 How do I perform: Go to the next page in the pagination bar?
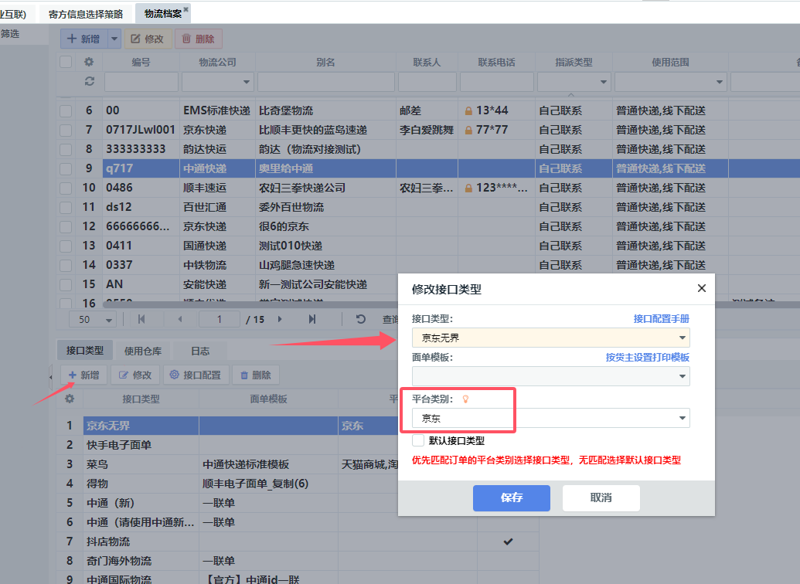click(280, 319)
